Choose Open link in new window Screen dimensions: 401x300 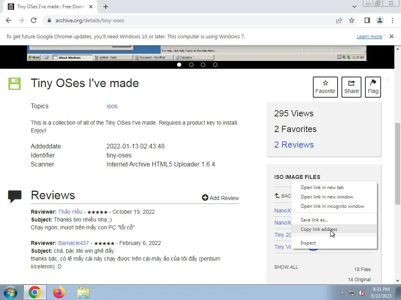point(334,197)
